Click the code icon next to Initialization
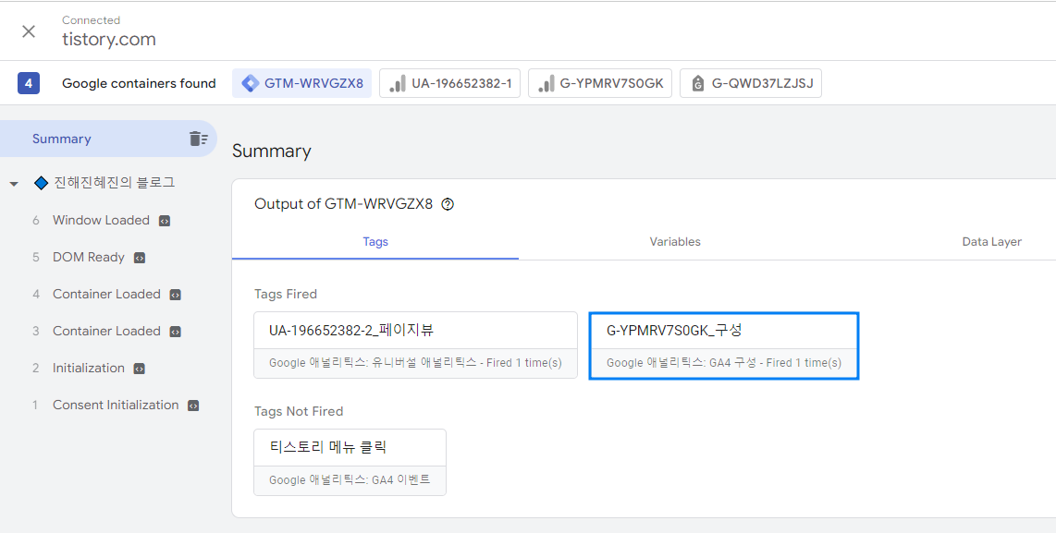Screen dimensions: 1056x533 (140, 369)
